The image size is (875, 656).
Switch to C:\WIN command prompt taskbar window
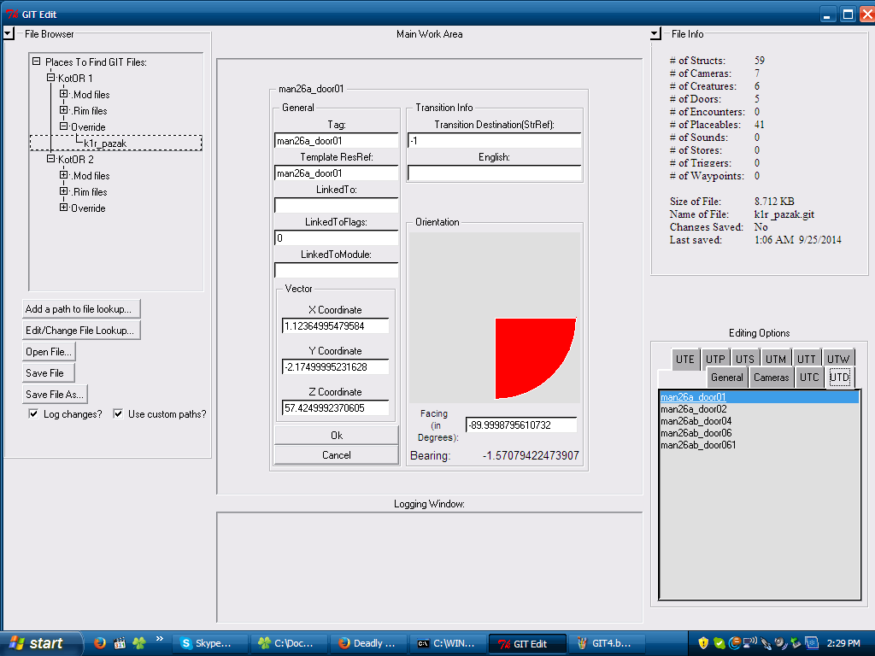(x=448, y=644)
